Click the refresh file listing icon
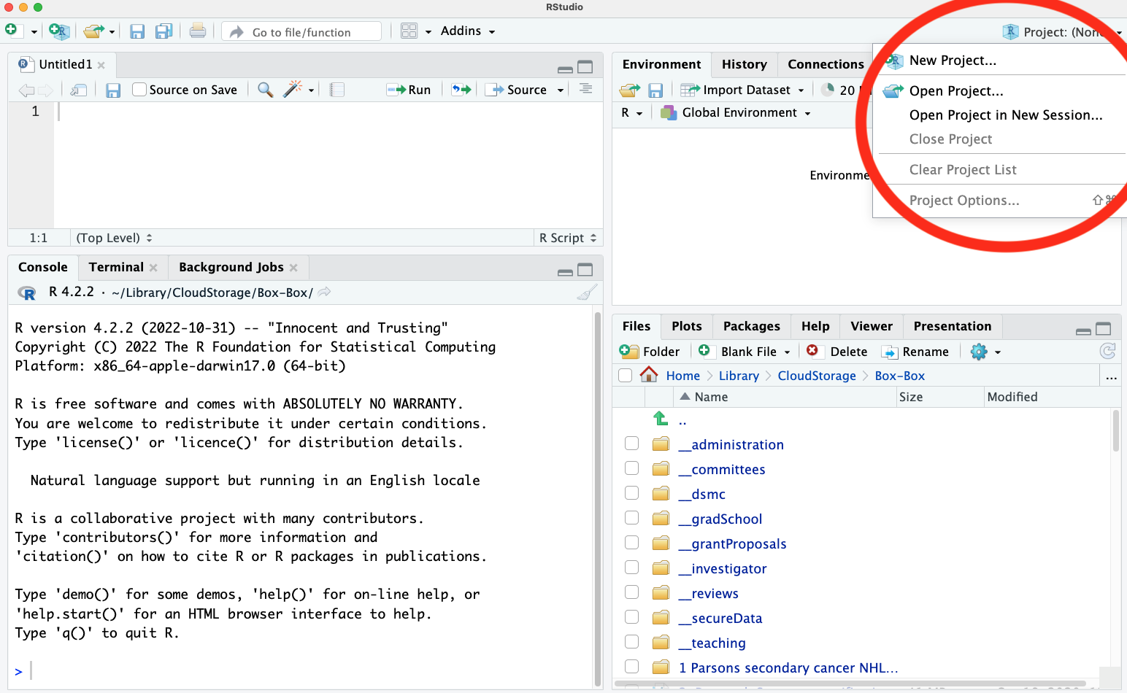This screenshot has width=1127, height=693. point(1107,352)
